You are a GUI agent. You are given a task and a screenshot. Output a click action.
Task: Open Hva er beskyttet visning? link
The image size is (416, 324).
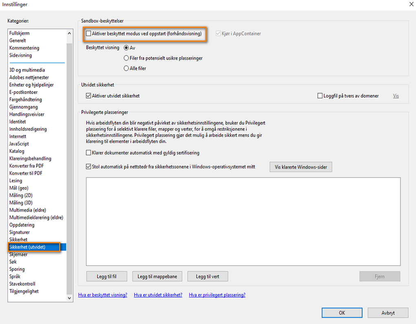coord(103,295)
